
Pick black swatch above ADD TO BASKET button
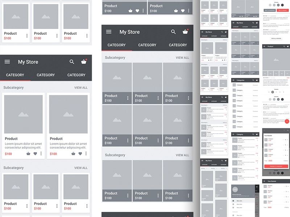(x=282, y=5)
